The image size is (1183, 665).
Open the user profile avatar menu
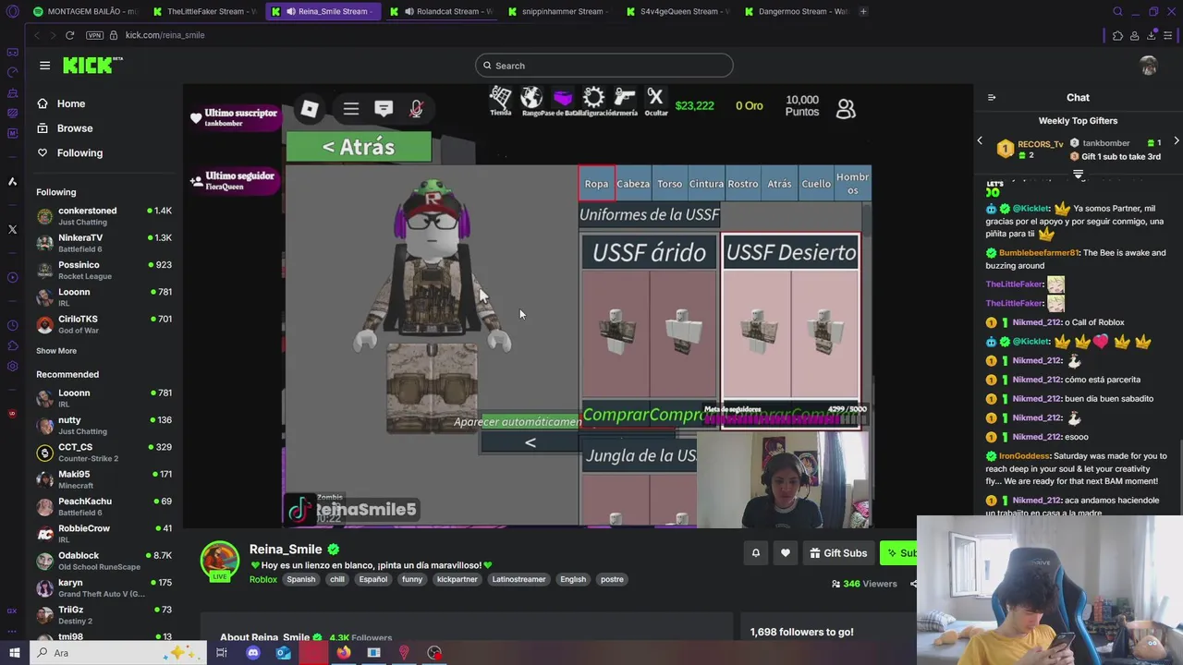[1149, 66]
